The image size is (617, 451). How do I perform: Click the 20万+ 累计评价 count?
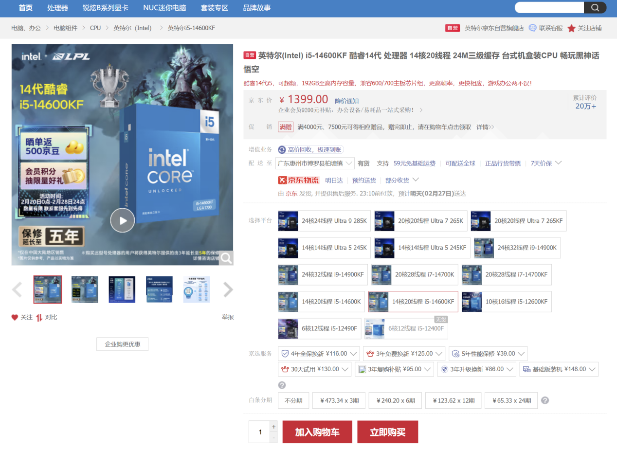pyautogui.click(x=585, y=106)
